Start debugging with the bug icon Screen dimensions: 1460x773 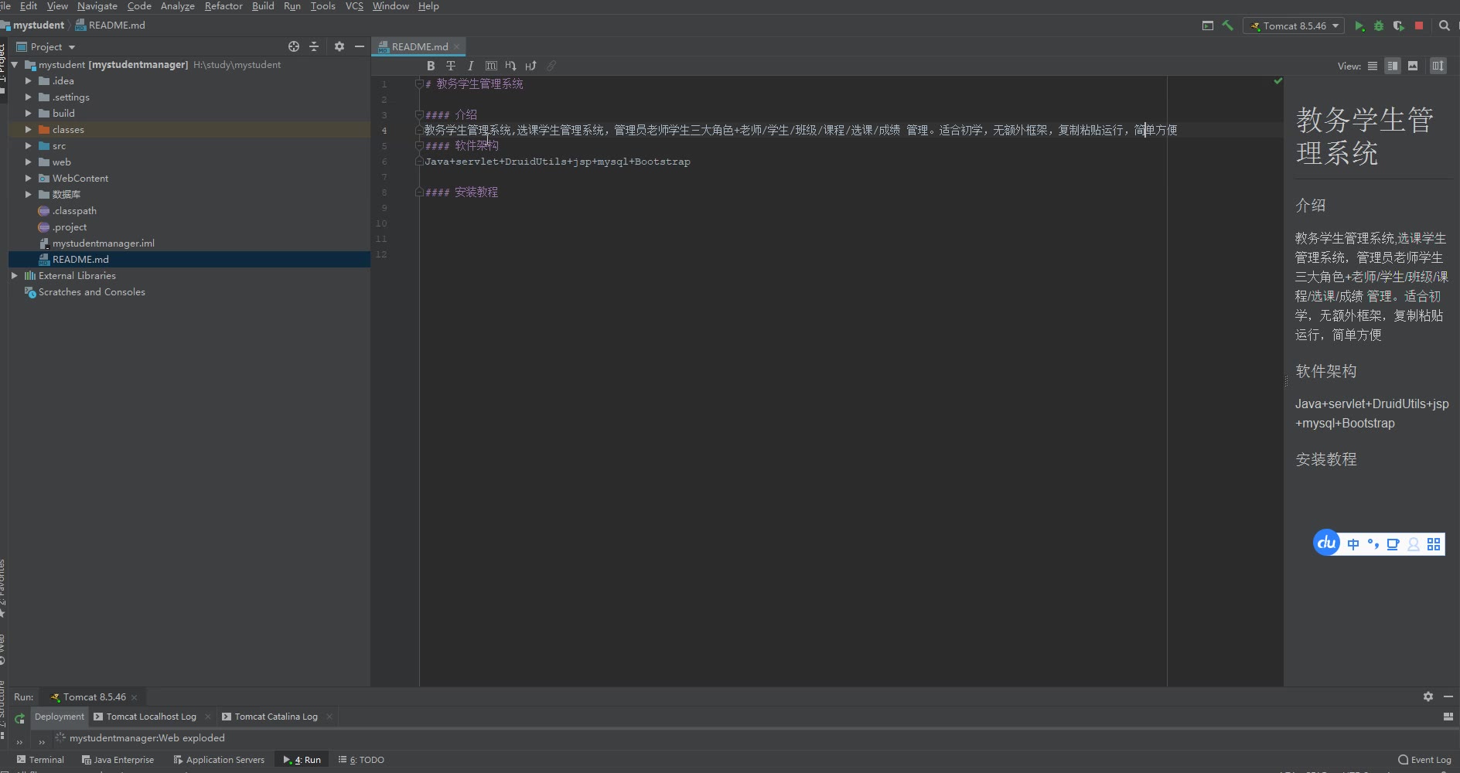click(x=1379, y=26)
